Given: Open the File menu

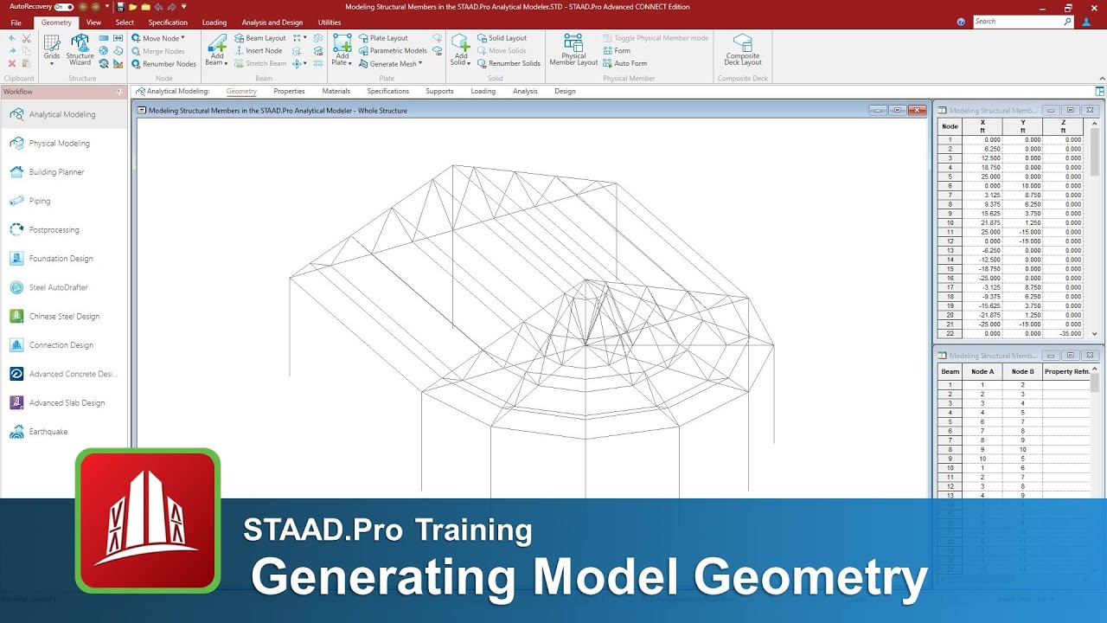Looking at the screenshot, I should click(16, 22).
